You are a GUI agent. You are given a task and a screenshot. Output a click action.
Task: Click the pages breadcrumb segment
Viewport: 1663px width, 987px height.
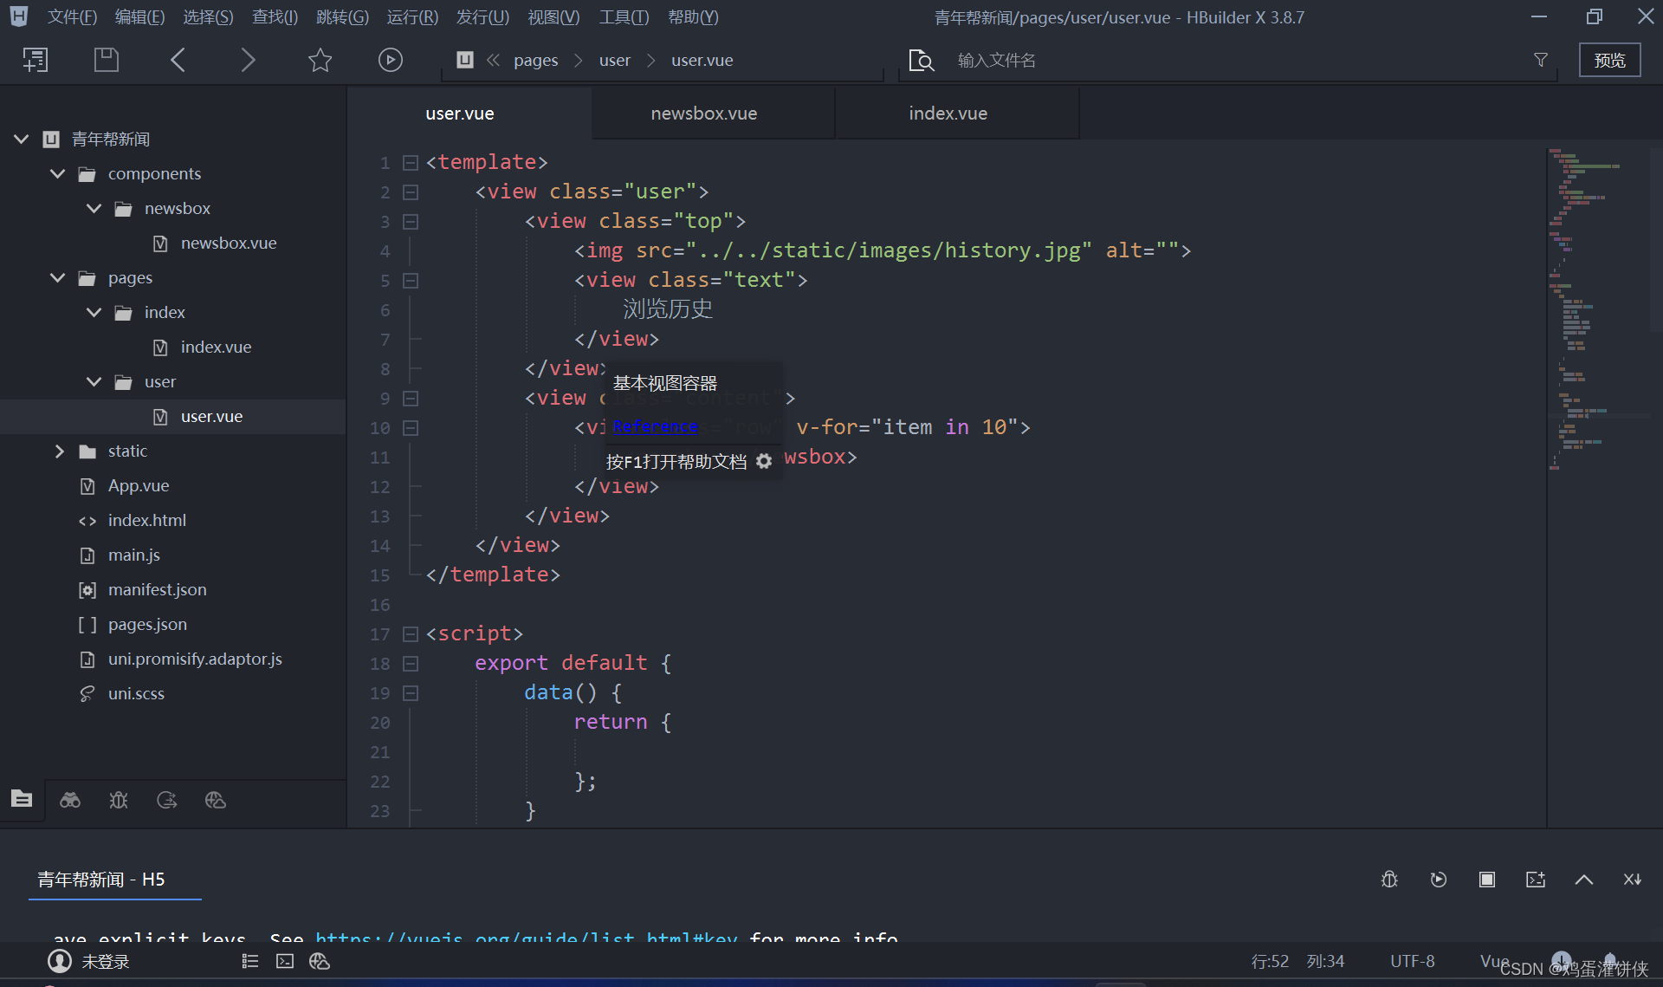(x=535, y=60)
